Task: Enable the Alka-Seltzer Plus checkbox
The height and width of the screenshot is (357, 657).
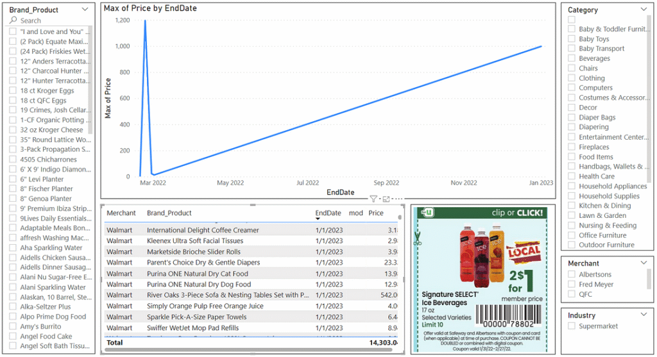Action: [x=13, y=306]
